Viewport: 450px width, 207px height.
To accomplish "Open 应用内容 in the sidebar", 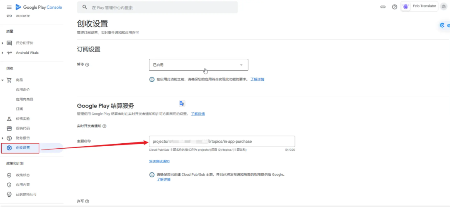I will point(22,185).
